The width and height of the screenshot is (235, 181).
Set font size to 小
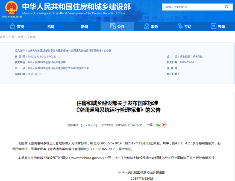[94, 125]
